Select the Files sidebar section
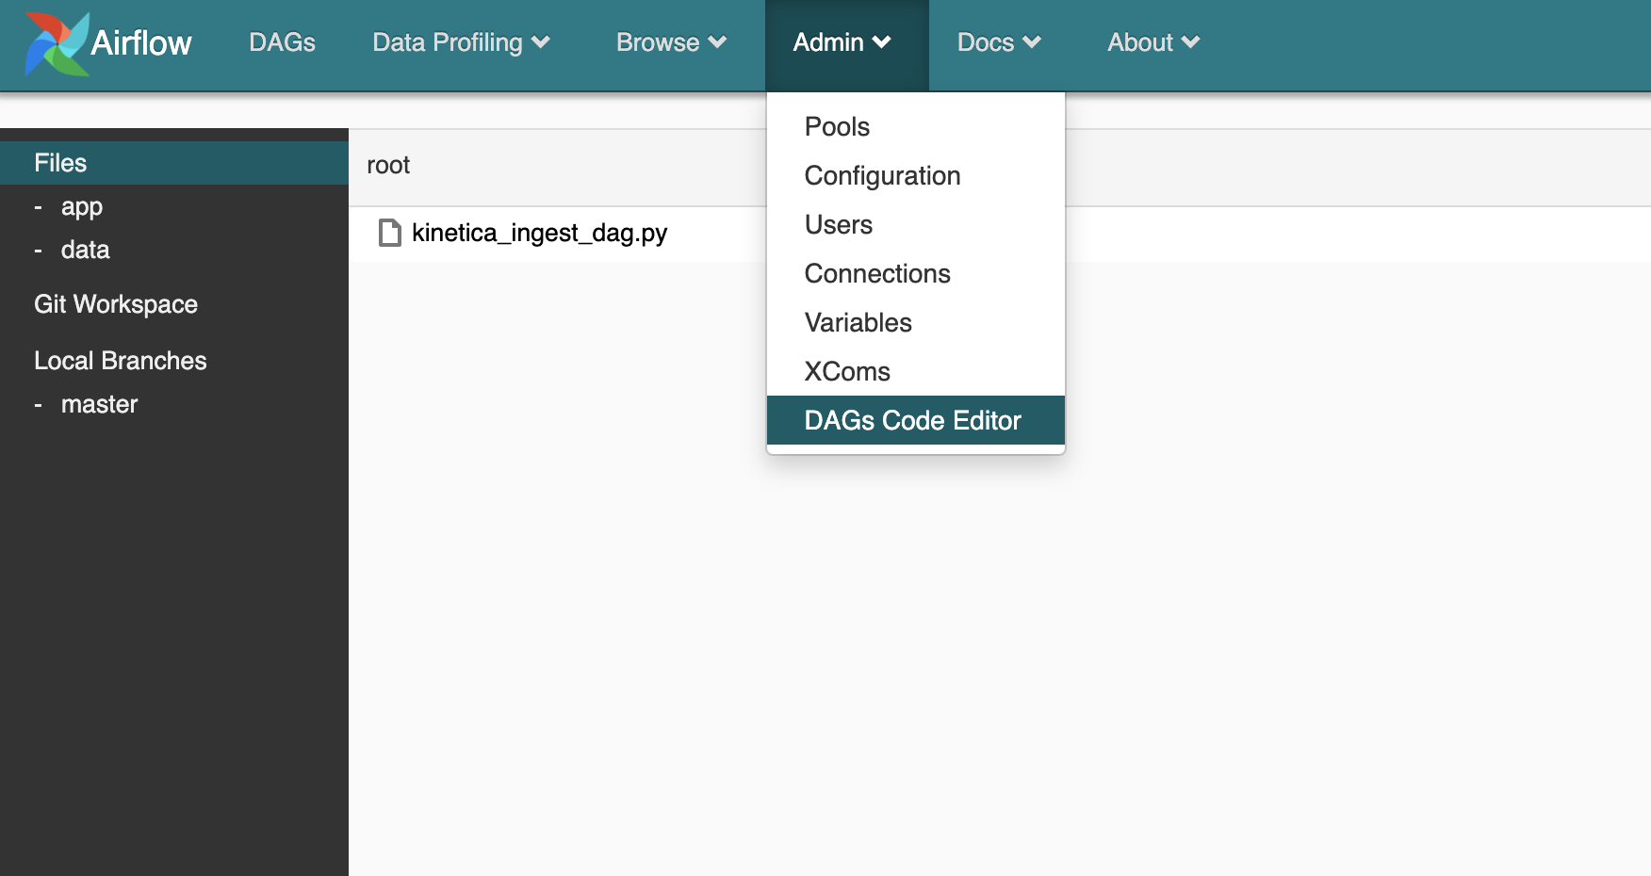Image resolution: width=1651 pixels, height=876 pixels. [x=174, y=163]
